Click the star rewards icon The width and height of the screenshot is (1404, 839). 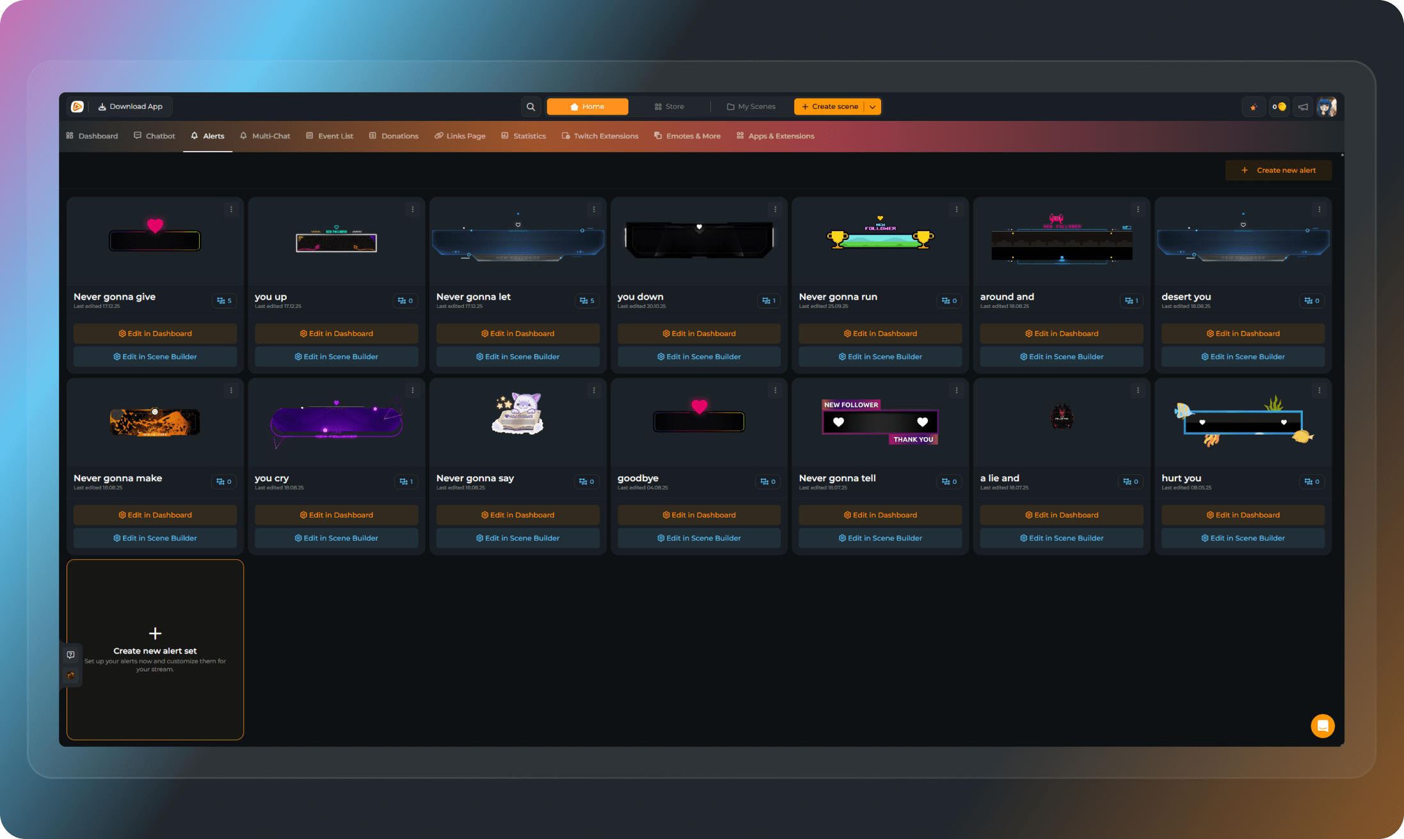1254,107
